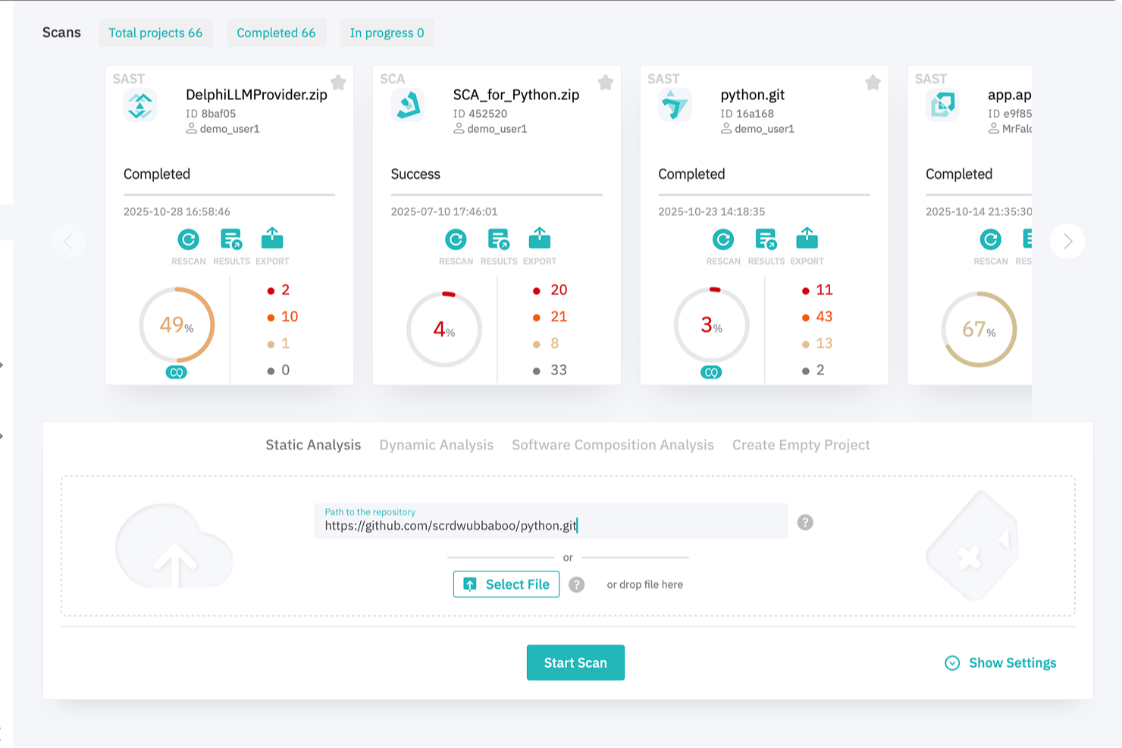This screenshot has height=748, width=1122.
Task: Switch to the Dynamic Analysis tab
Action: pyautogui.click(x=437, y=445)
